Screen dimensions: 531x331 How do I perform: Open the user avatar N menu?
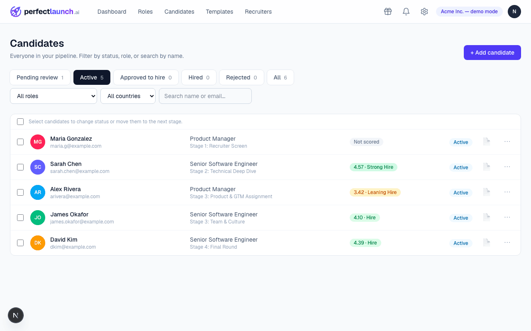click(514, 12)
